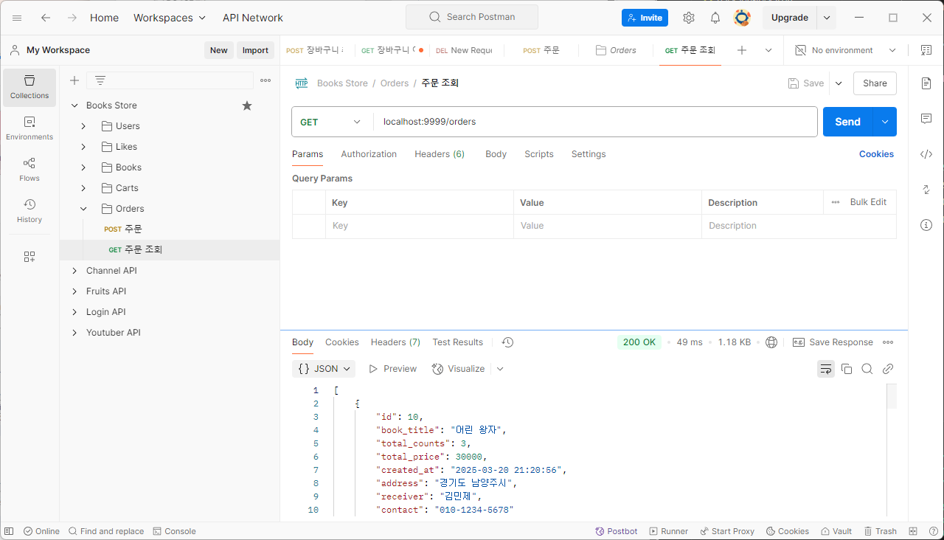
Task: Open the API Network menu
Action: coord(253,18)
